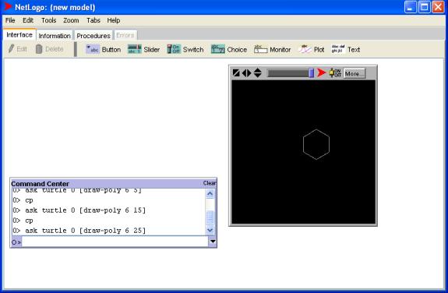
Task: Toggle the display ON/OFF switch
Action: point(335,73)
